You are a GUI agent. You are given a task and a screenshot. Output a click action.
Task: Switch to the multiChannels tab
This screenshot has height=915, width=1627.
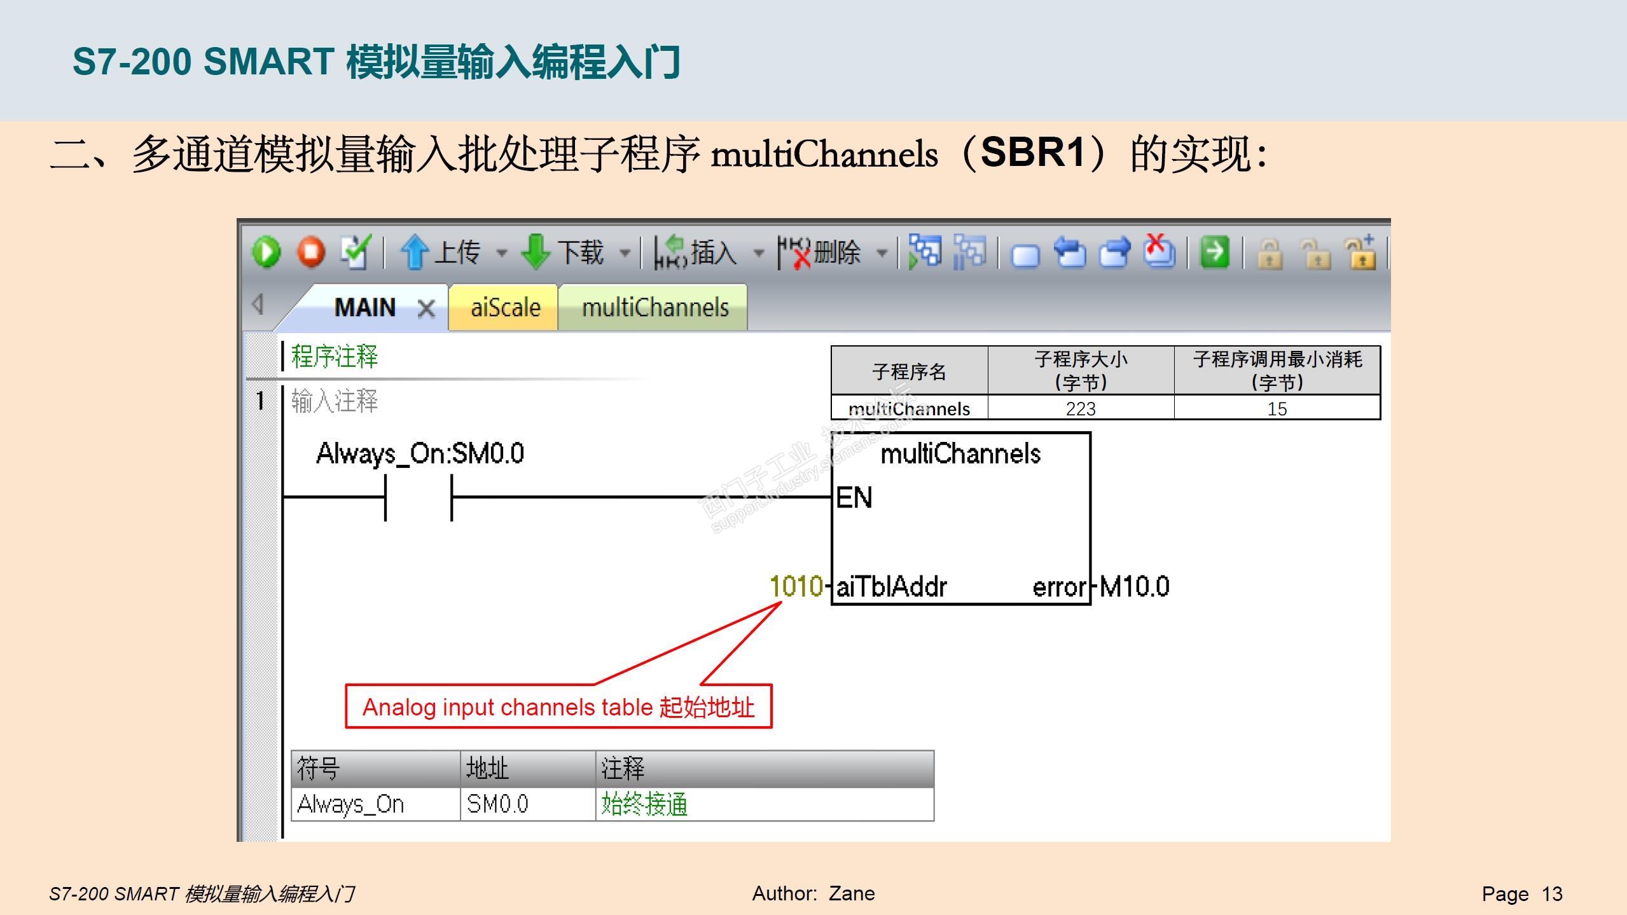[x=654, y=308]
